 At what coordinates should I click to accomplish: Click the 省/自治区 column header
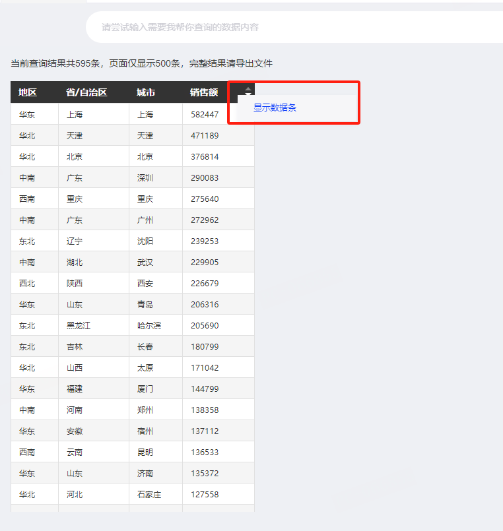86,92
